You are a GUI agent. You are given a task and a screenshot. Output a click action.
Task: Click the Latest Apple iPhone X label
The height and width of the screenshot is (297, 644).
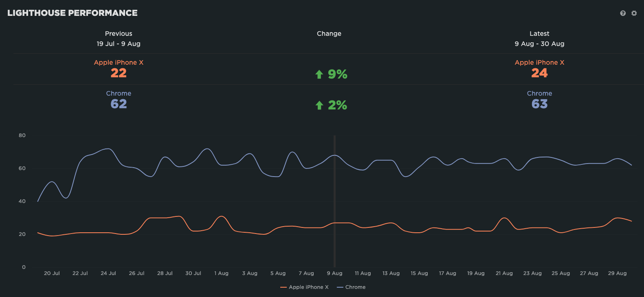click(x=539, y=63)
